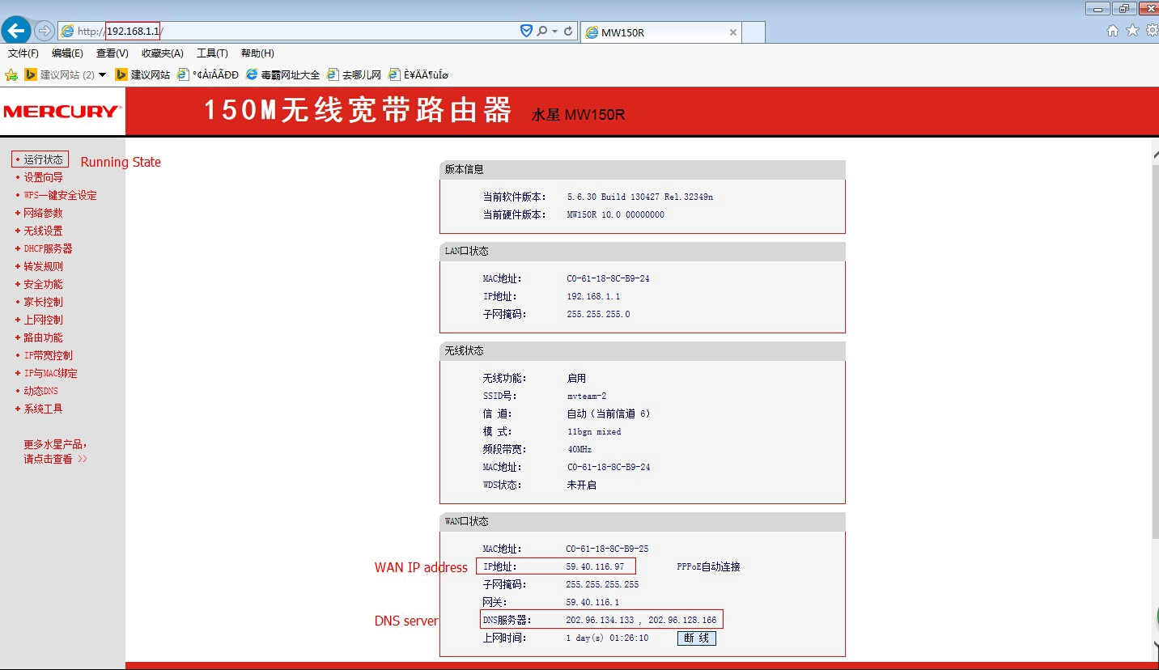Click software version 5.6.30 Build 130427 text
The width and height of the screenshot is (1159, 670).
640,197
